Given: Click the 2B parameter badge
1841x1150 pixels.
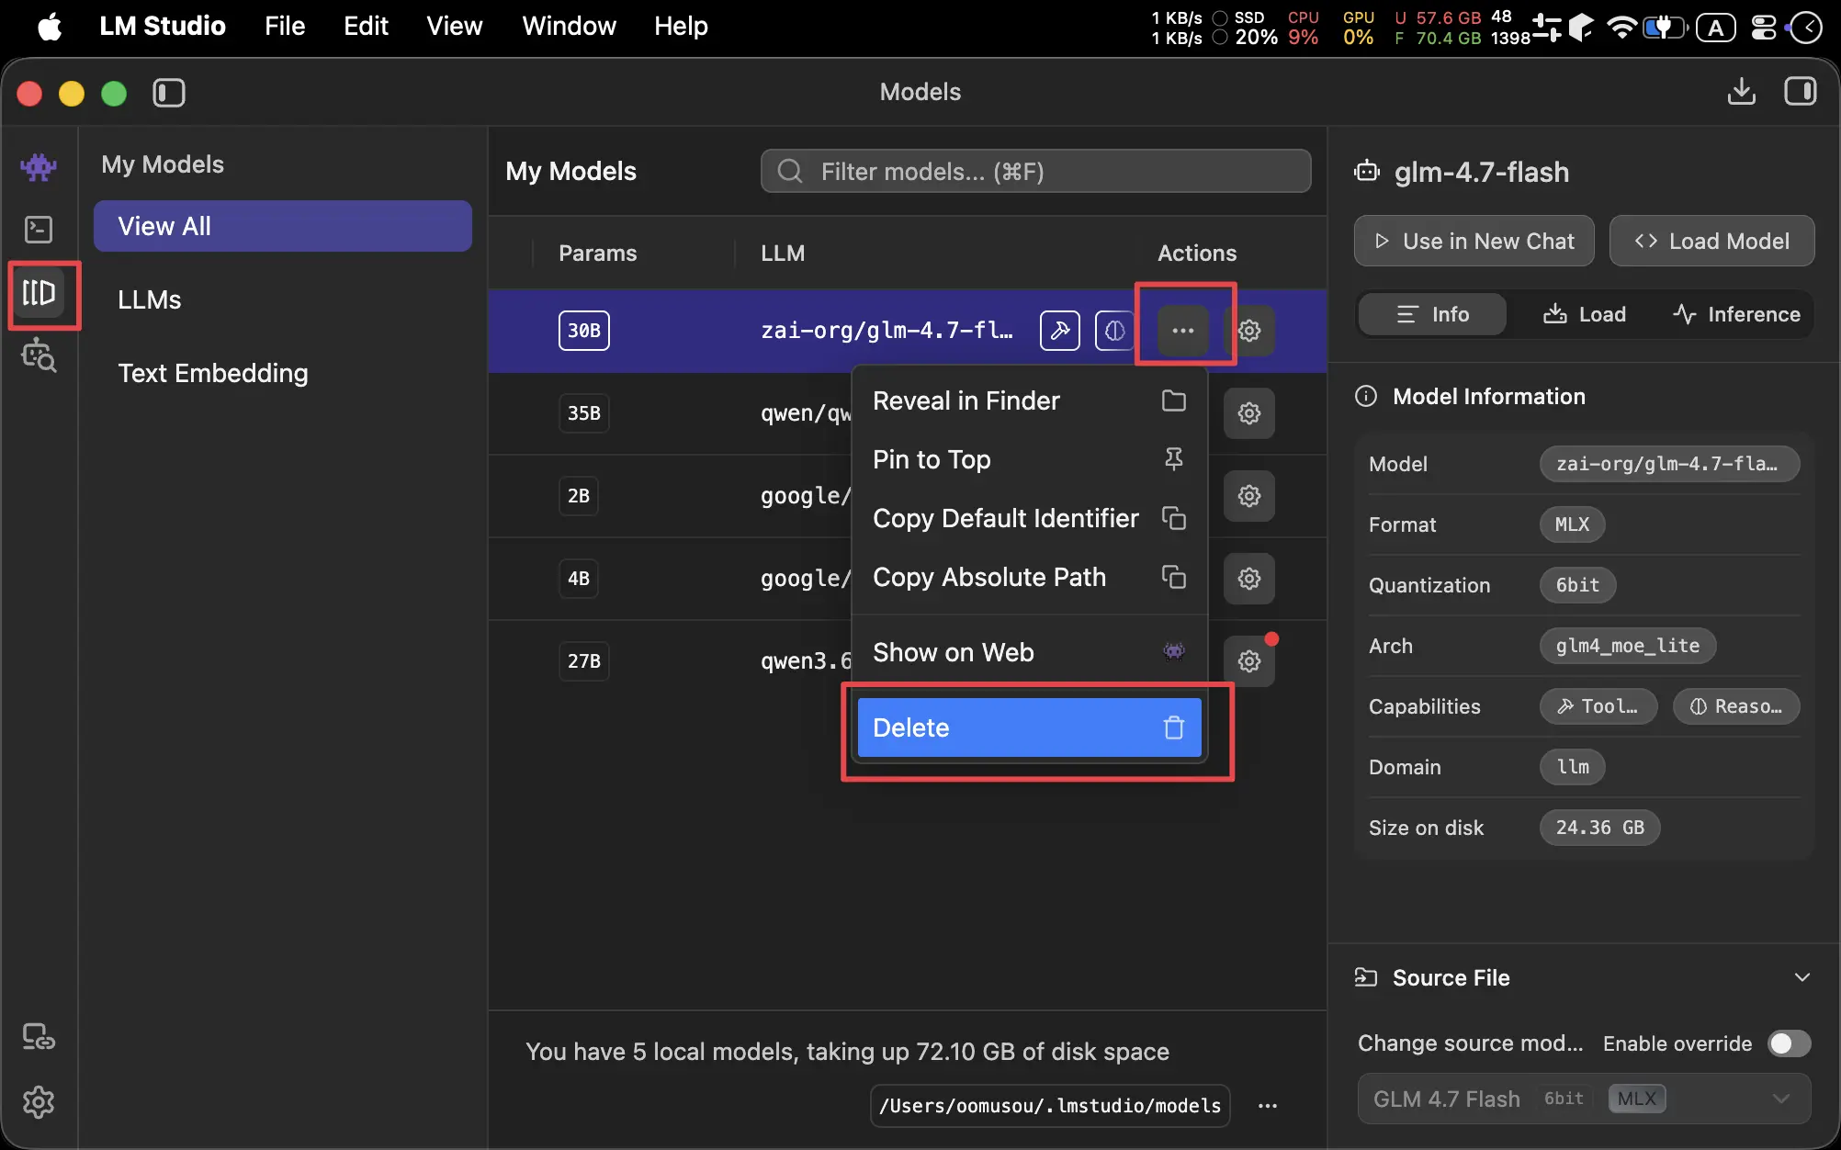Looking at the screenshot, I should tap(579, 496).
